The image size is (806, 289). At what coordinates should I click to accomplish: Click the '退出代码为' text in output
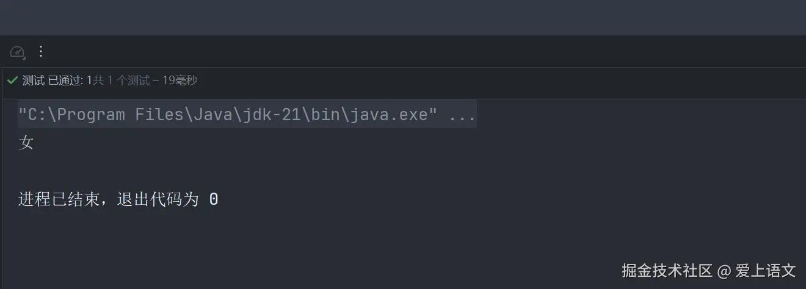(x=158, y=199)
